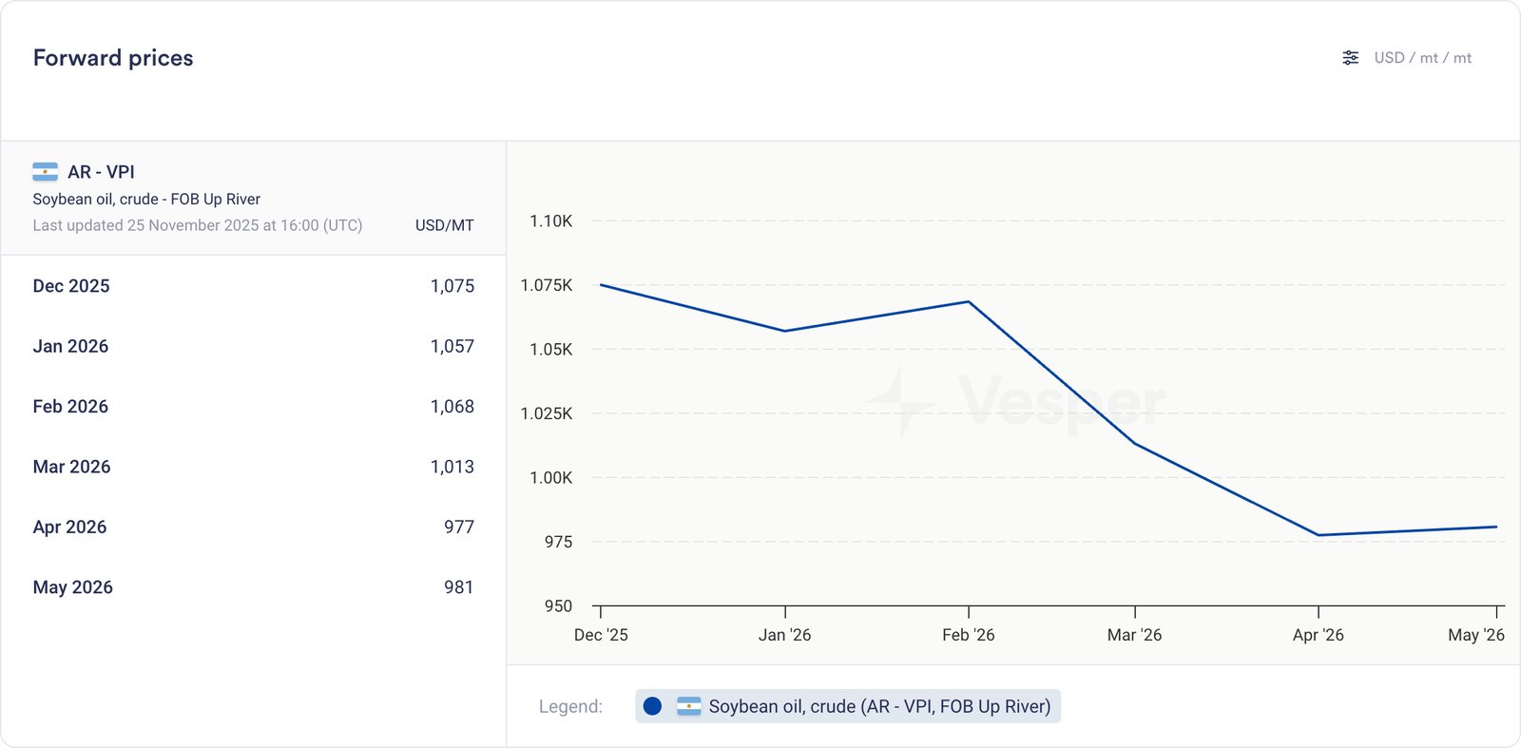This screenshot has width=1521, height=748.
Task: Click the blue legend color dot
Action: tap(652, 706)
